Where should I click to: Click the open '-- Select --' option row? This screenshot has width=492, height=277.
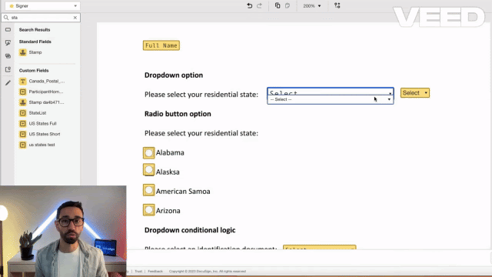330,99
